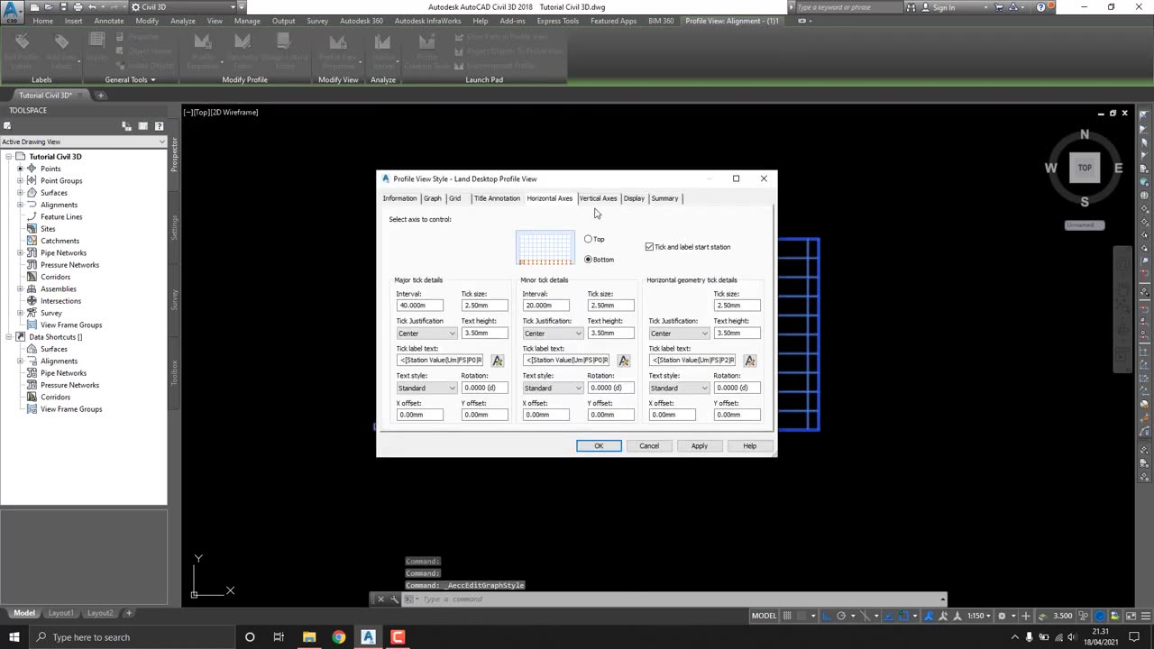Click the Major tick Rotation field
Screen dimensions: 1154x649
pyautogui.click(x=484, y=388)
